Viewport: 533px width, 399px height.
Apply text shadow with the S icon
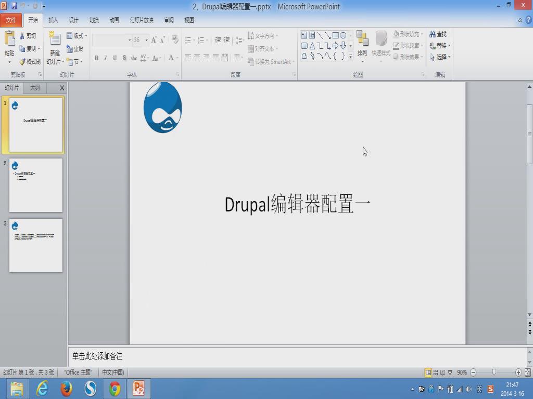[124, 58]
